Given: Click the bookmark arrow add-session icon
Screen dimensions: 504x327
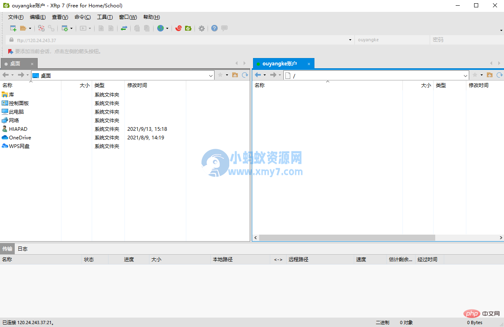Looking at the screenshot, I should [x=11, y=52].
